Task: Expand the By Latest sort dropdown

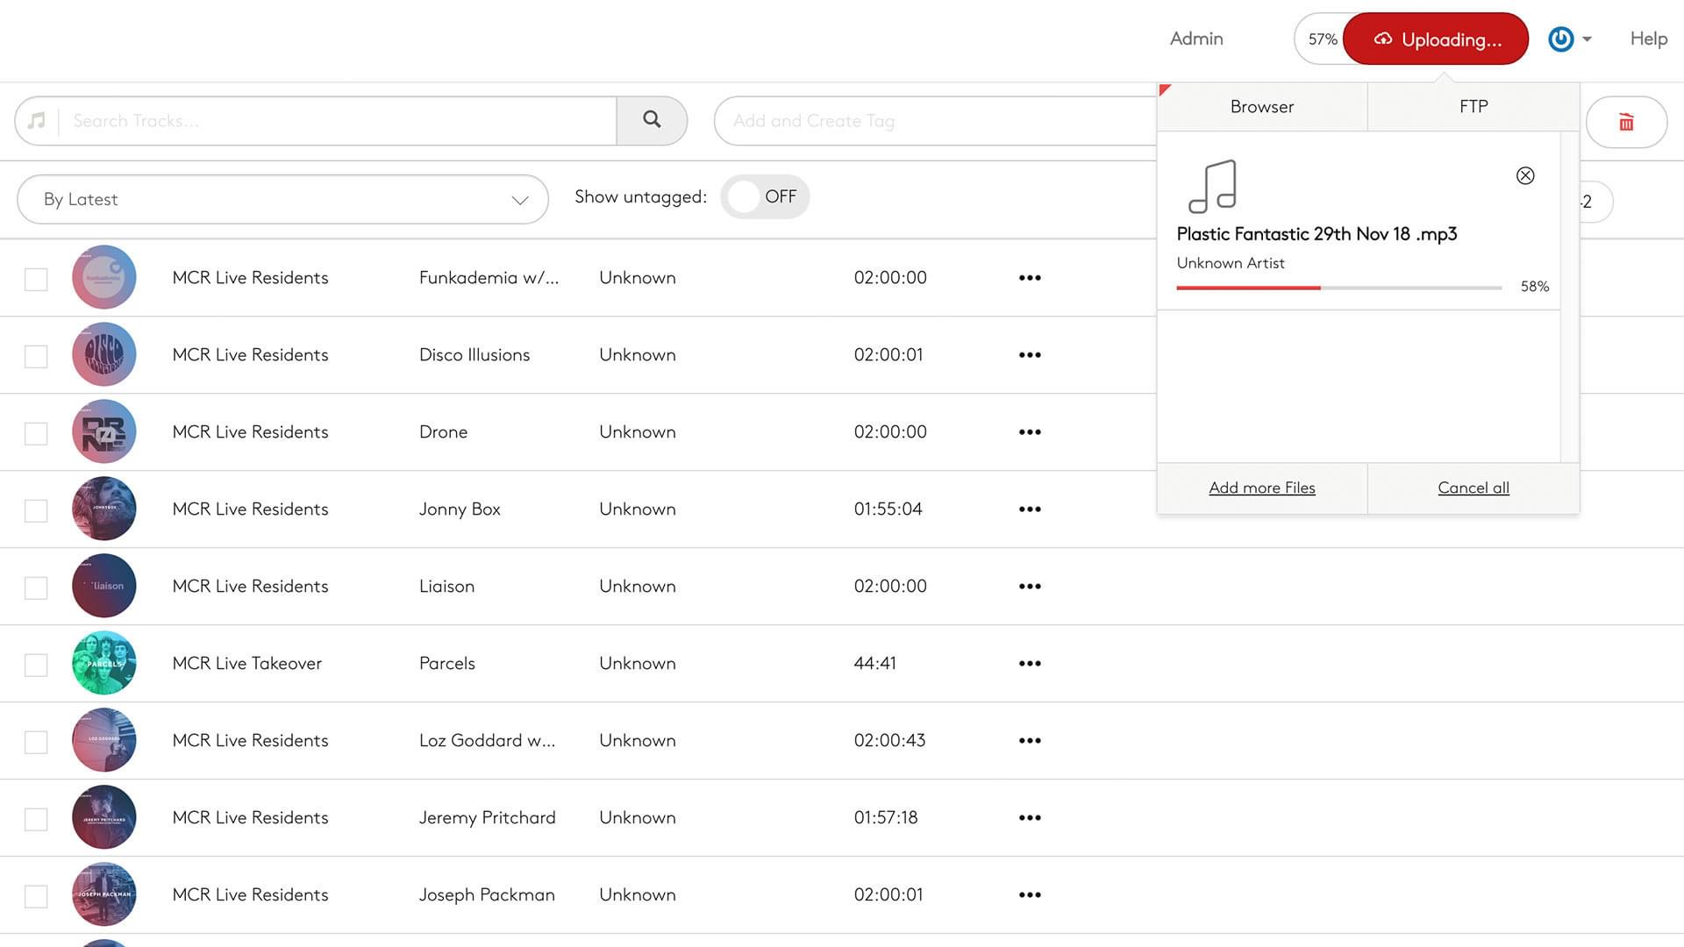Action: 282,200
